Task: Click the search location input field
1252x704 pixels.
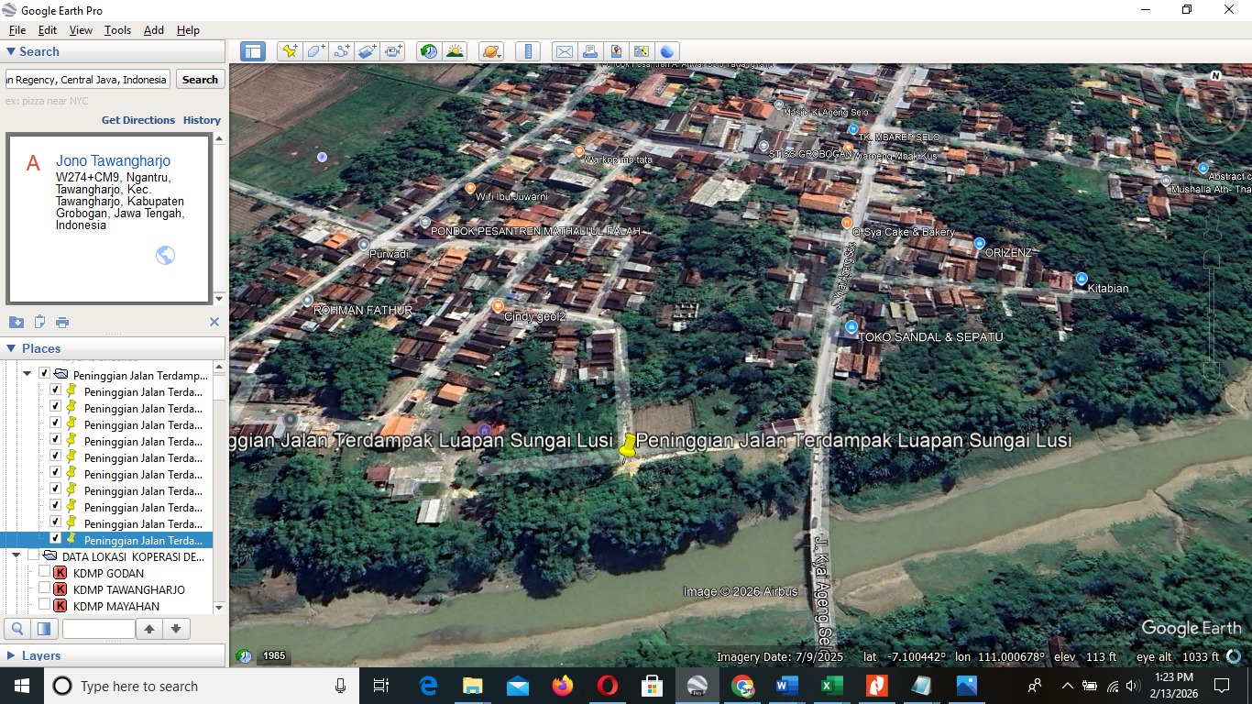Action: [x=88, y=80]
